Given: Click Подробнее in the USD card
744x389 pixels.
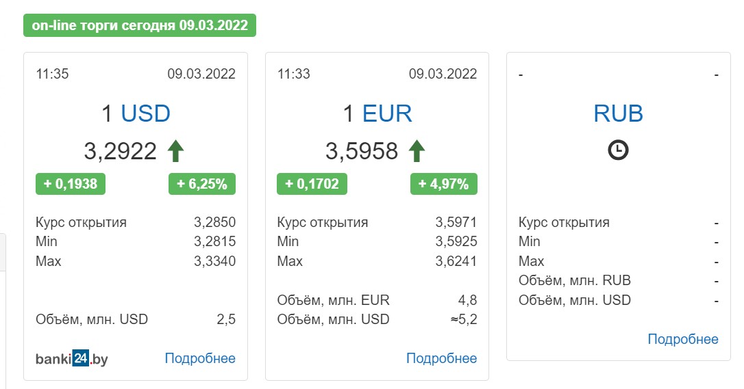Looking at the screenshot, I should (200, 358).
